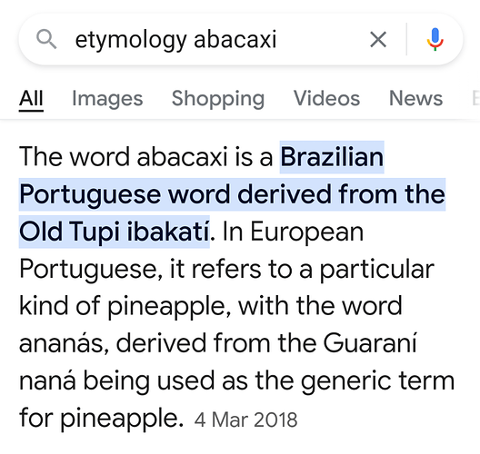The image size is (480, 454).
Task: Start voice search with microphone icon
Action: point(435,39)
